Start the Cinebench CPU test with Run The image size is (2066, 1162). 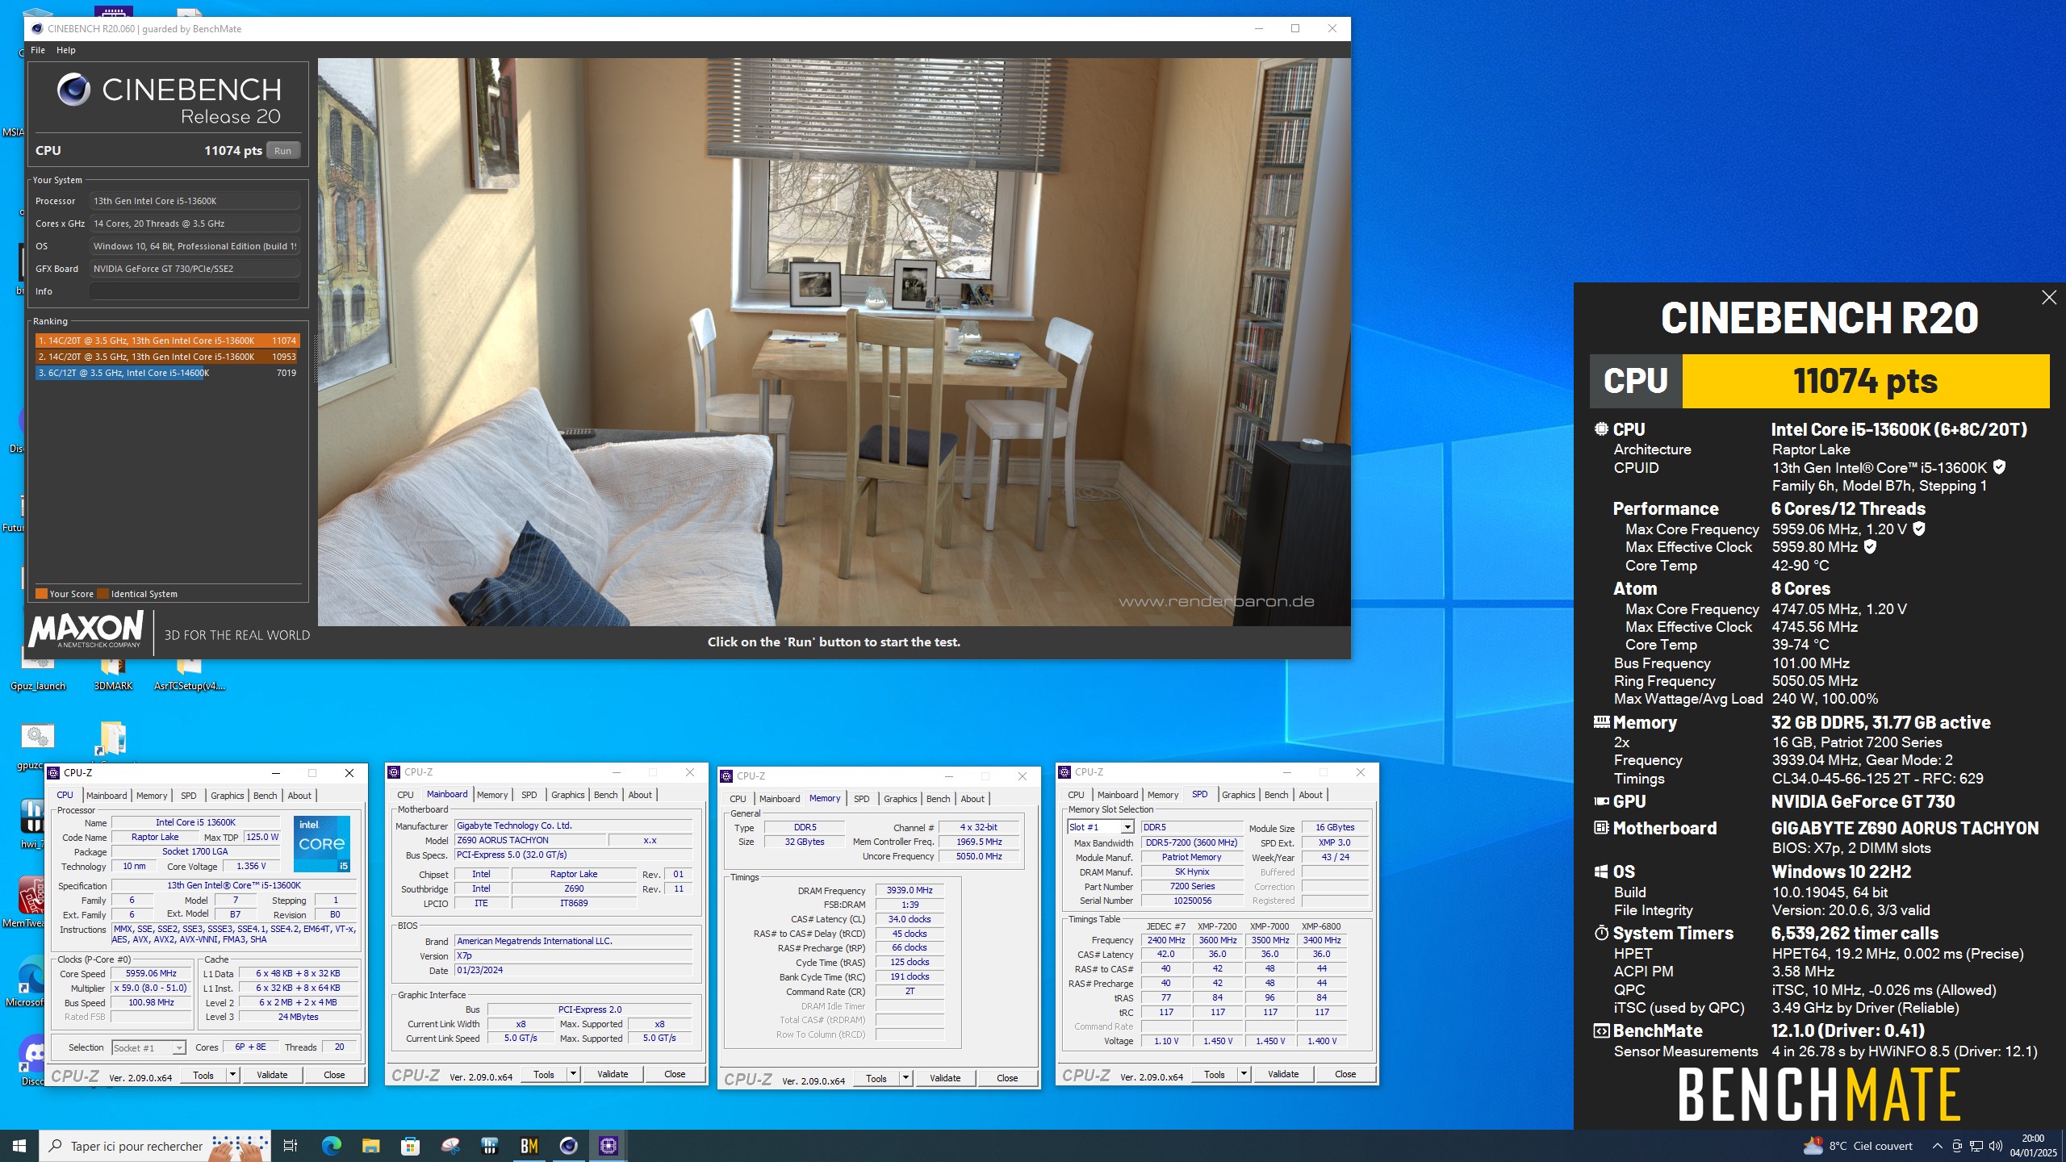pyautogui.click(x=282, y=151)
